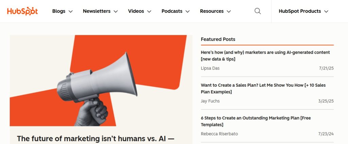Click the chevron next to Blogs
348x144 pixels.
(x=71, y=12)
